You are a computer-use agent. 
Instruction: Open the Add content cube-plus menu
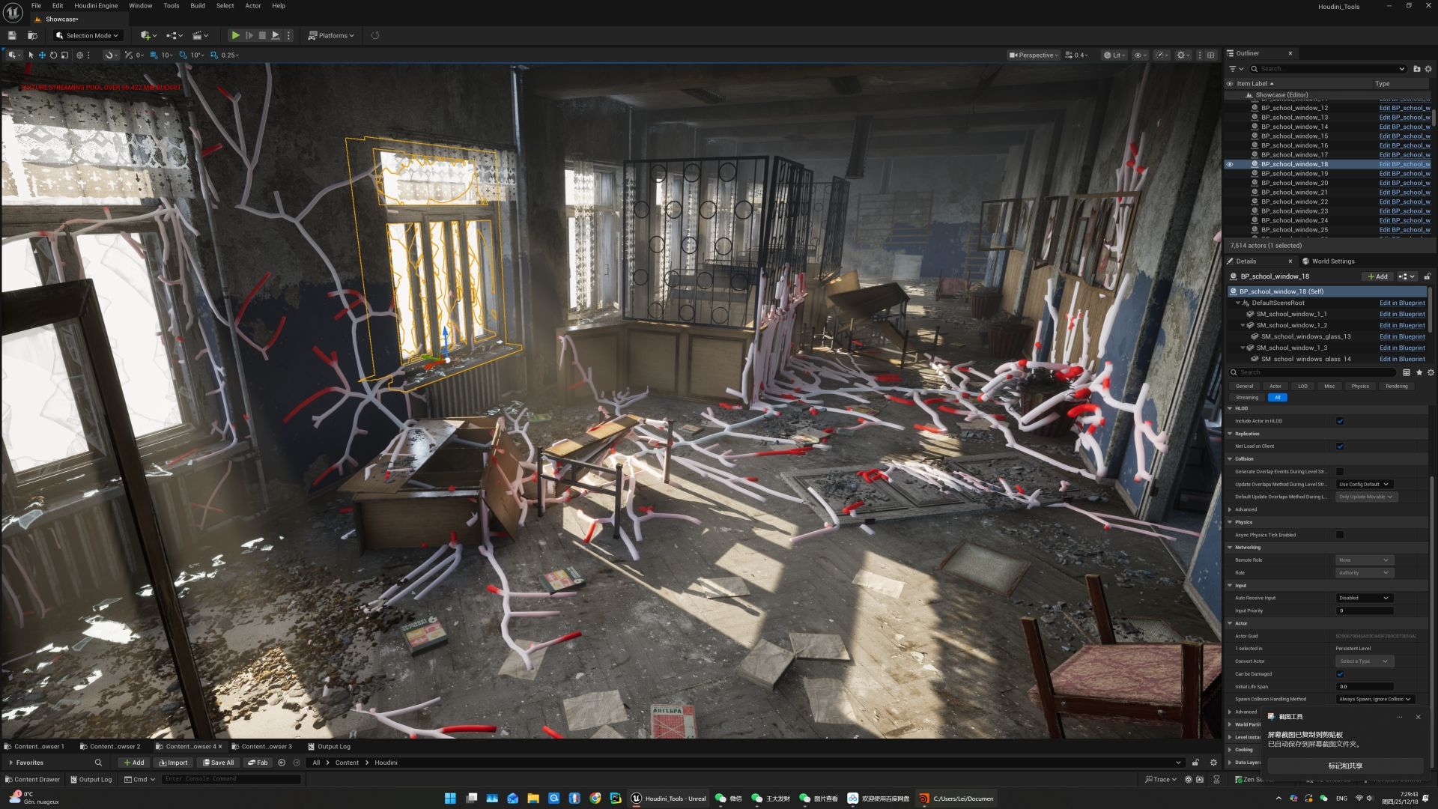[148, 35]
